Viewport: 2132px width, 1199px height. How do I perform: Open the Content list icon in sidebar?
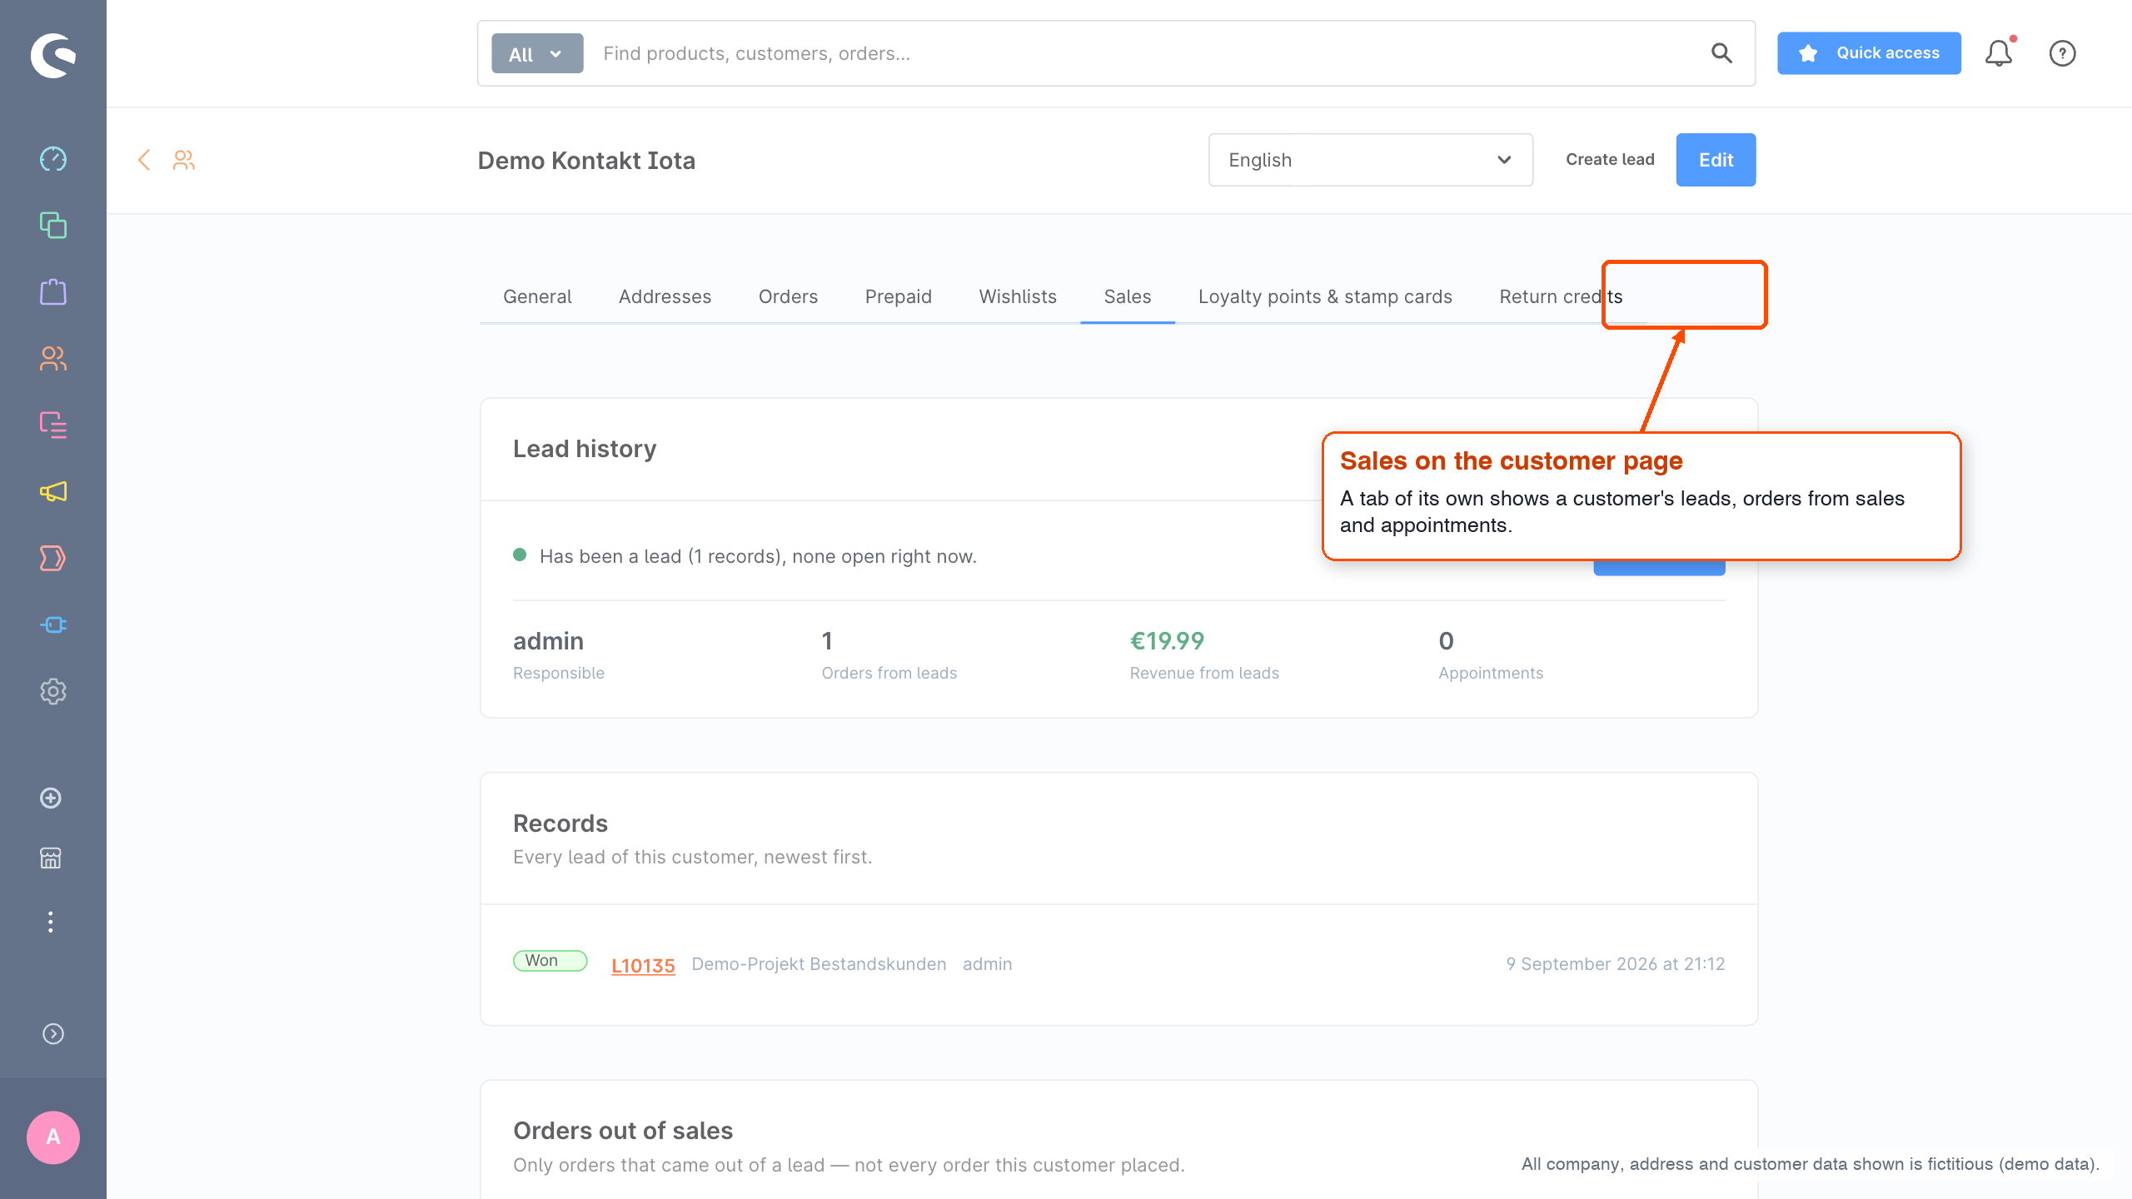[53, 425]
